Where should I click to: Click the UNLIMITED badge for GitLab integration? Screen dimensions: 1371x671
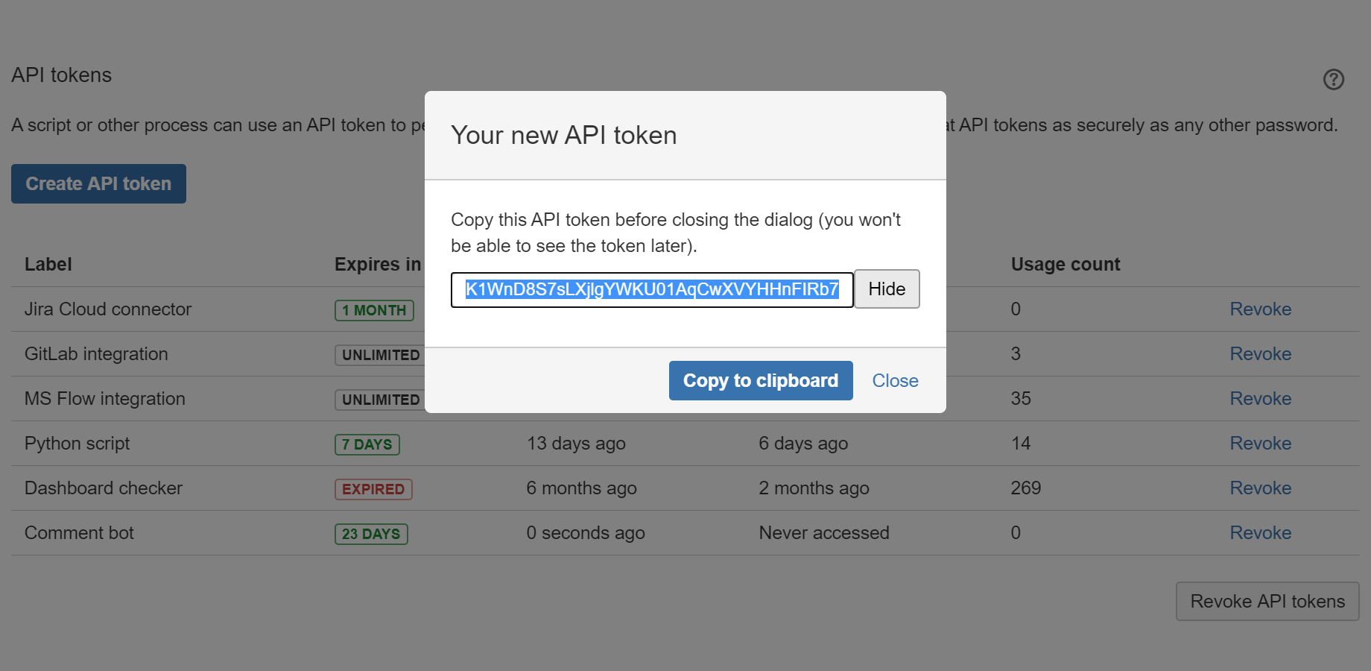point(379,354)
